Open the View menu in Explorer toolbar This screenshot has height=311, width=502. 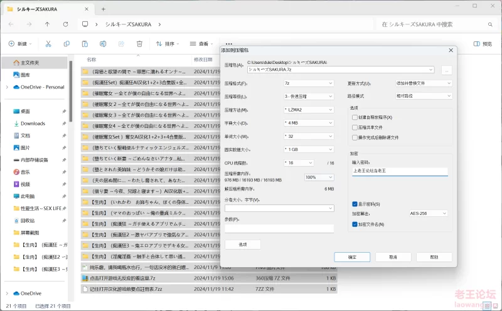tap(201, 44)
